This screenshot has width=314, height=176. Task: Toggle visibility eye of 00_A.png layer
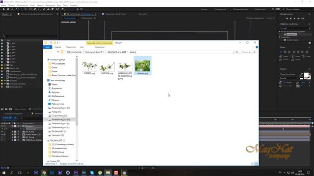click(x=2, y=132)
